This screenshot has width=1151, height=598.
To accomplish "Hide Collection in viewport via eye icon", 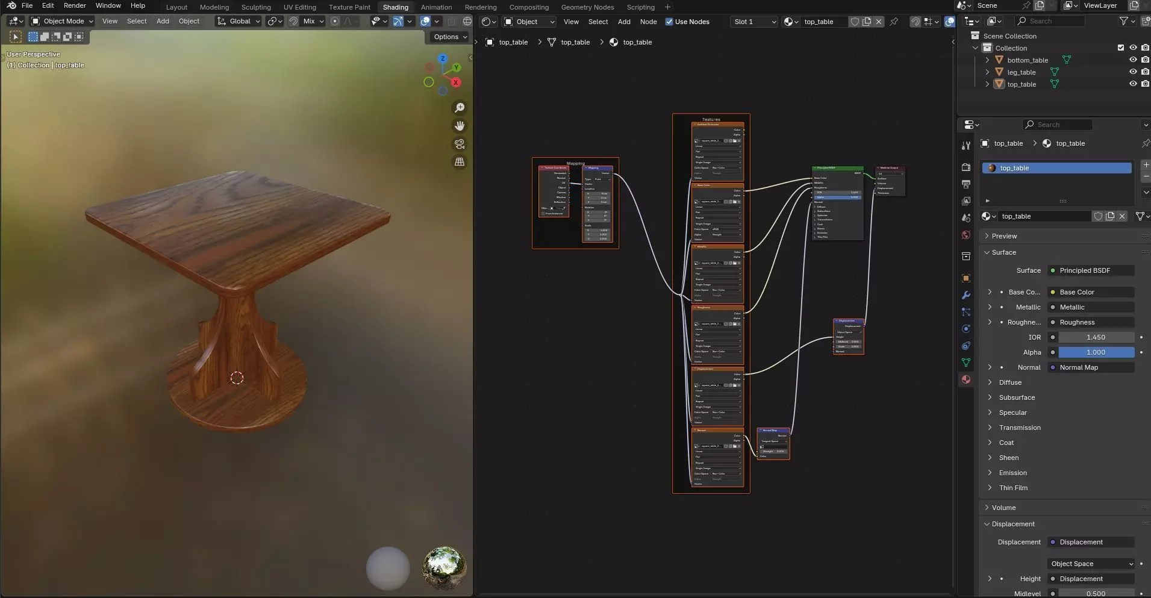I will (x=1133, y=48).
